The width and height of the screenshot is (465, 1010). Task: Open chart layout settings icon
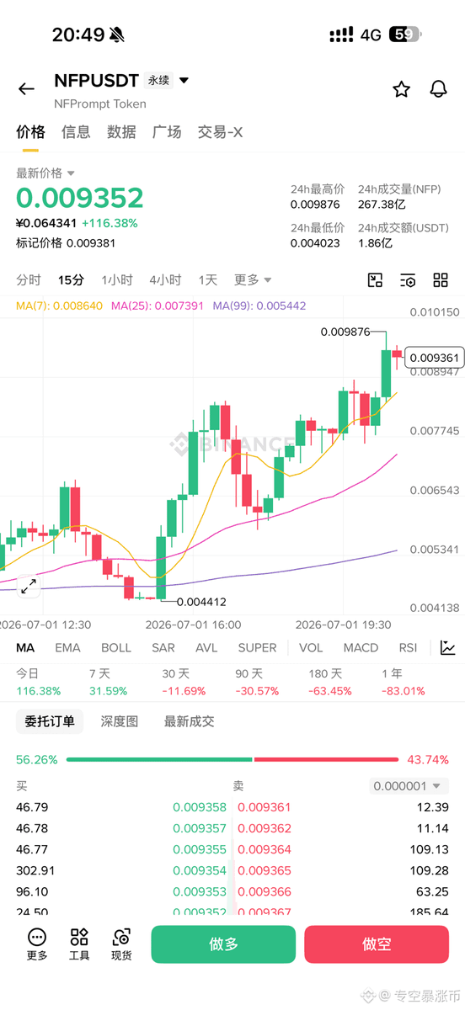376,280
